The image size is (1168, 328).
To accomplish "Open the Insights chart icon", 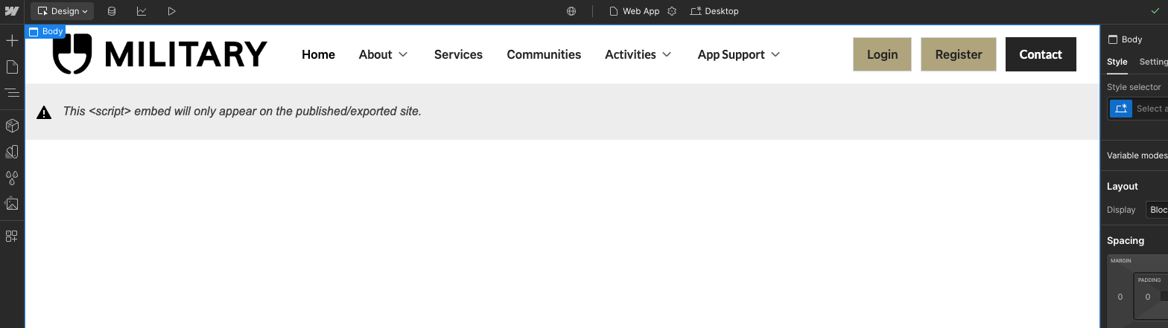I will pyautogui.click(x=142, y=11).
